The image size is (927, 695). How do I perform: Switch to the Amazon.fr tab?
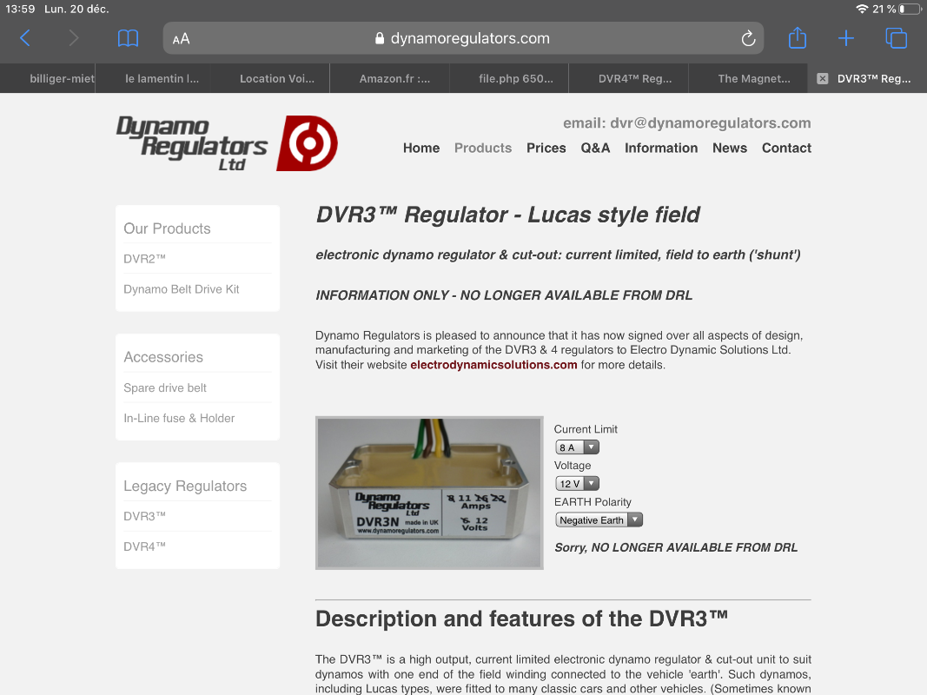point(394,78)
